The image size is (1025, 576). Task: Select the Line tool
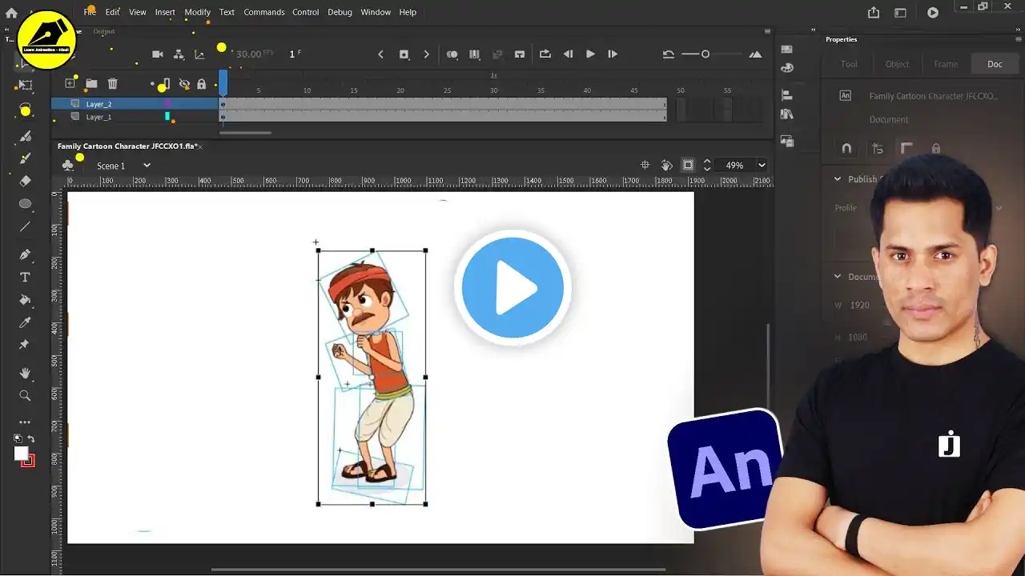pos(25,226)
